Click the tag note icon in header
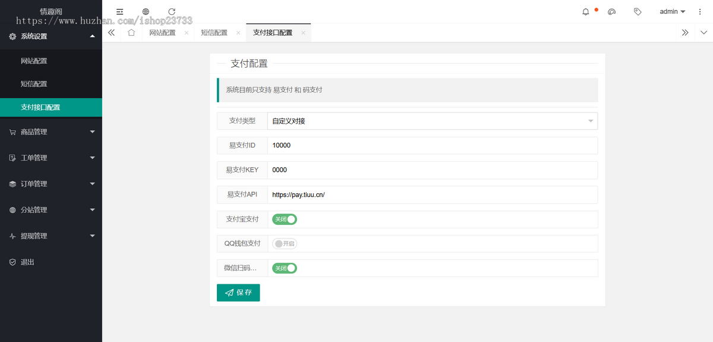This screenshot has height=342, width=713. pos(638,11)
